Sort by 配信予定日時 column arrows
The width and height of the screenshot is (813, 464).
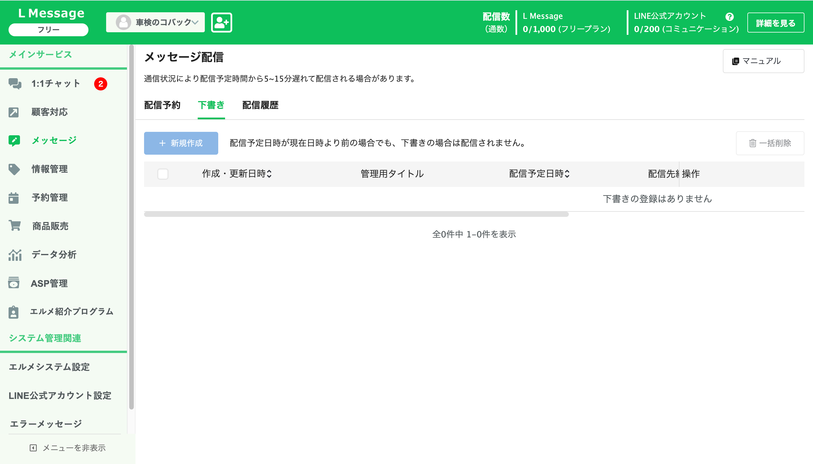[x=567, y=174]
